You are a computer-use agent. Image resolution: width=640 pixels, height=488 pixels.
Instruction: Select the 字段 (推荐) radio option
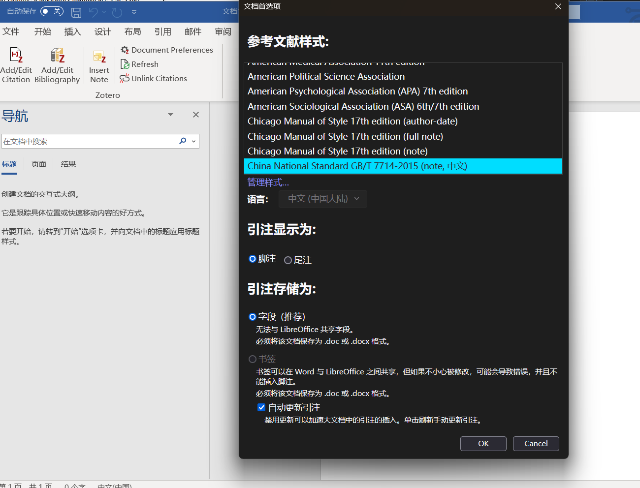(x=253, y=317)
